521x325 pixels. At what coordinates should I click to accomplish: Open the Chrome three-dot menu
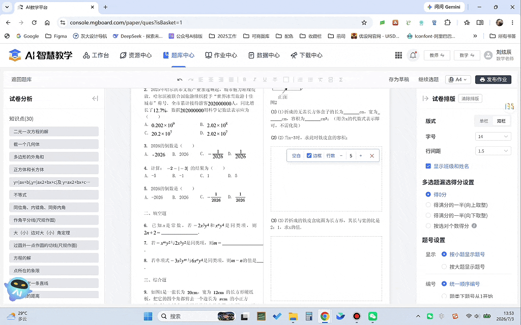[x=512, y=22]
